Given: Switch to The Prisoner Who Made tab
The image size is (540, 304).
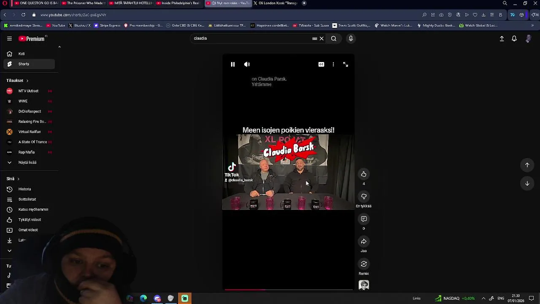Looking at the screenshot, I should [x=83, y=3].
